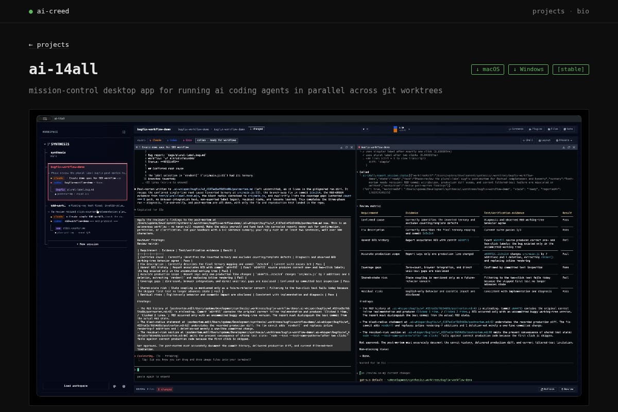
Task: Close the 'Create demo spec' pane
Action: (352, 147)
